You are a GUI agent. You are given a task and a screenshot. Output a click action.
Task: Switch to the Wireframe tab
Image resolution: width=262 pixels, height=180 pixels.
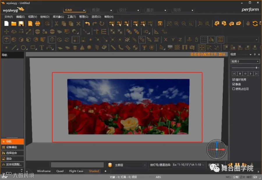pos(44,171)
